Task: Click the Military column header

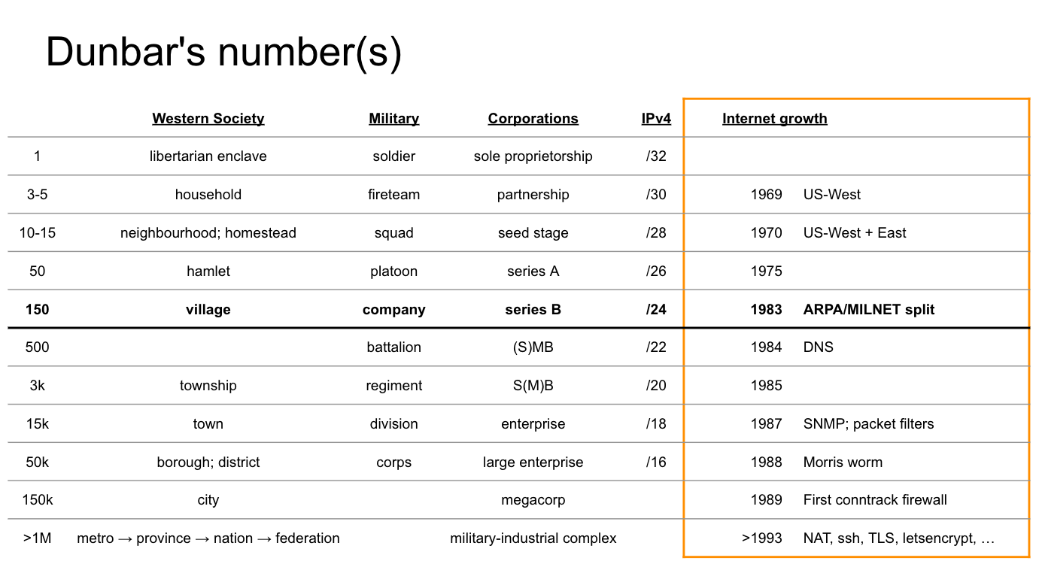Action: coord(394,119)
